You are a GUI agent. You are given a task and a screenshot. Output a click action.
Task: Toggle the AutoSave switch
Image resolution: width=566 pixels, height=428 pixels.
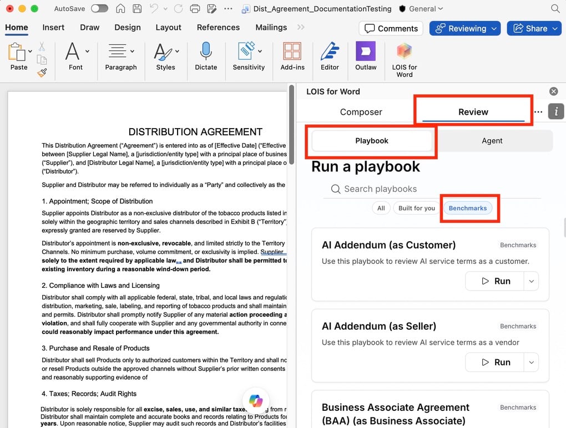[99, 8]
